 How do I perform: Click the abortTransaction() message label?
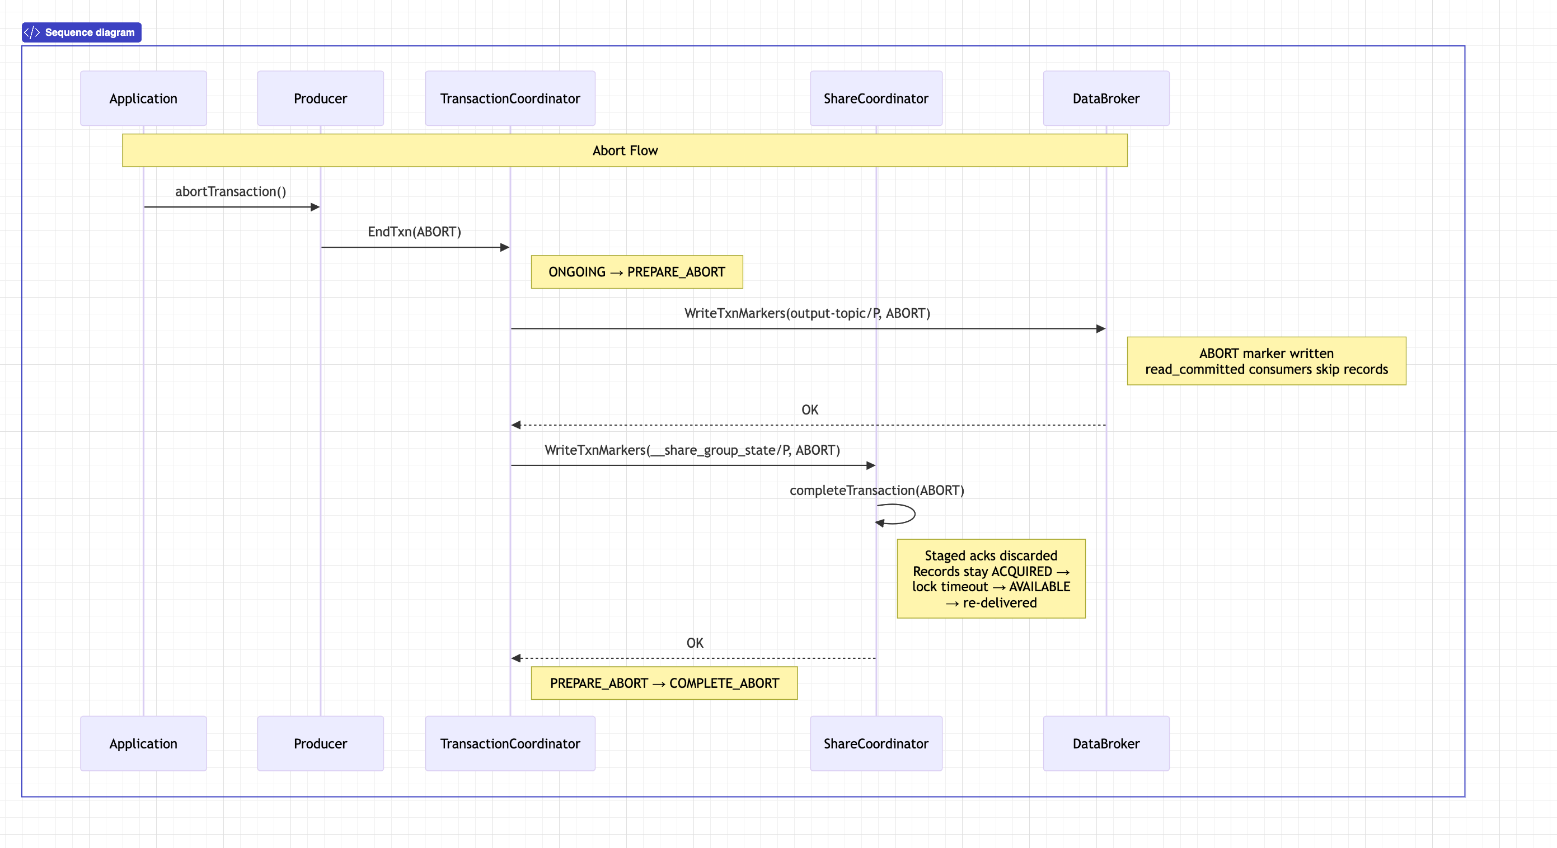click(x=231, y=191)
